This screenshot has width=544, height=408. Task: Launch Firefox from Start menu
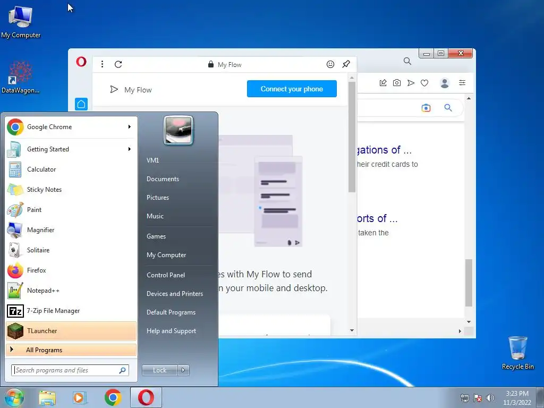click(71, 270)
